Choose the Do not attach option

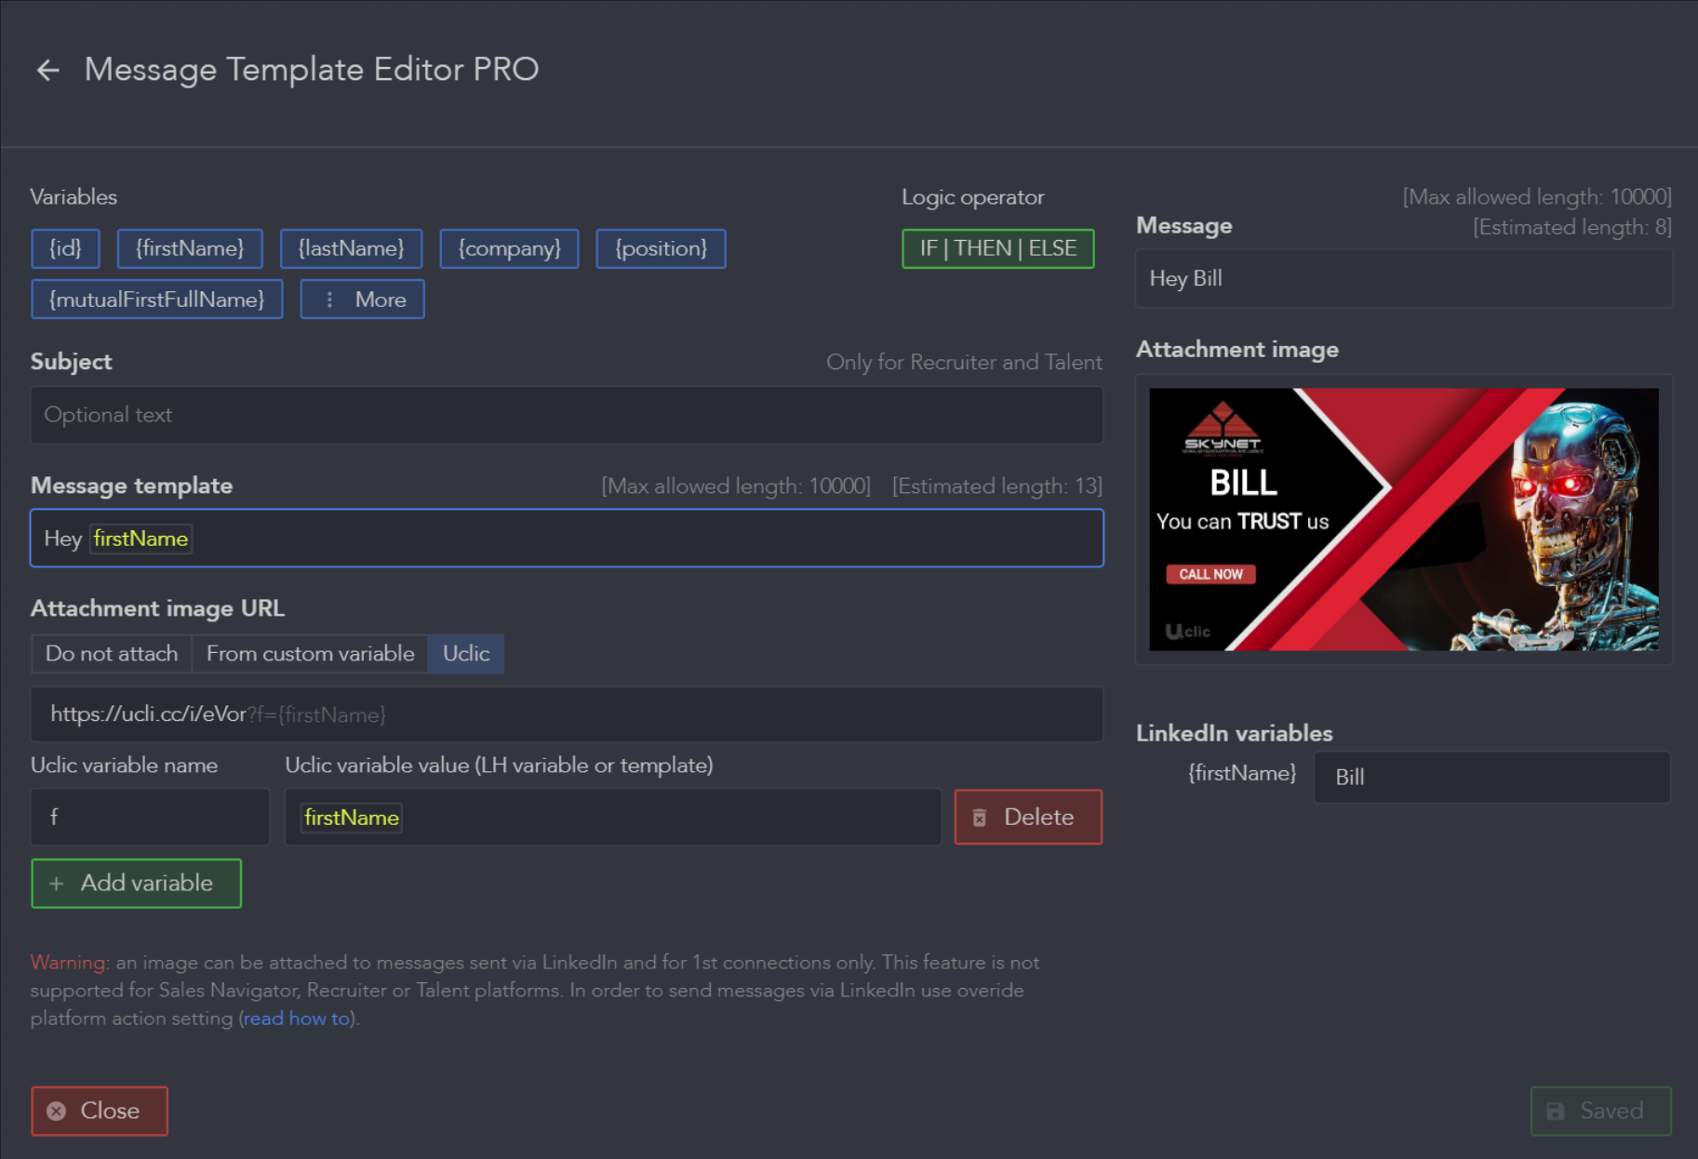(x=112, y=654)
